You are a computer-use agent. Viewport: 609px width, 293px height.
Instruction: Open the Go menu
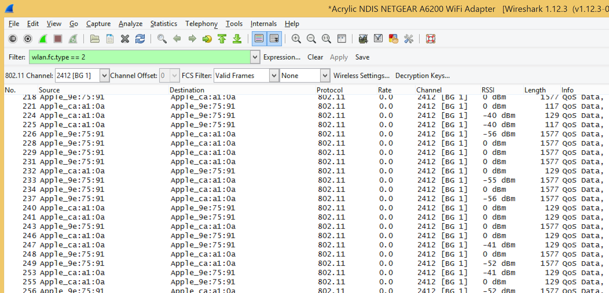pyautogui.click(x=74, y=24)
